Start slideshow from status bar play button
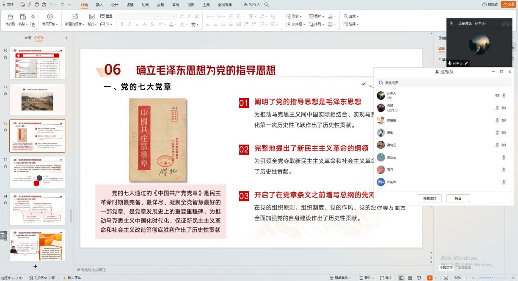The height and width of the screenshot is (281, 518). pos(430,278)
